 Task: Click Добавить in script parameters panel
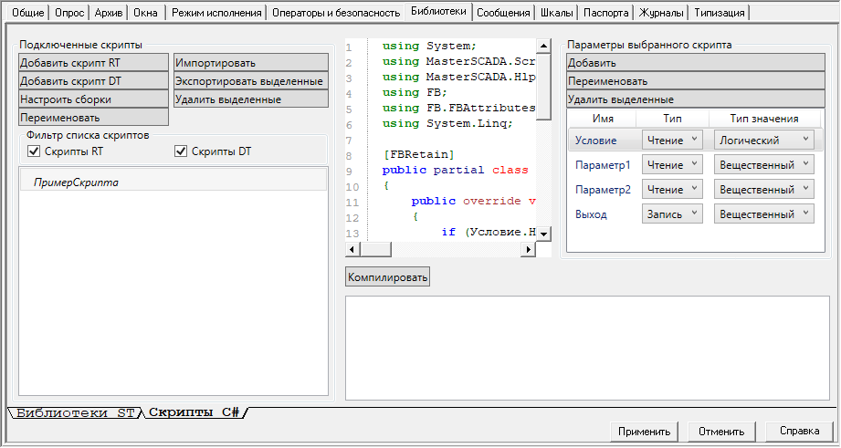click(696, 63)
